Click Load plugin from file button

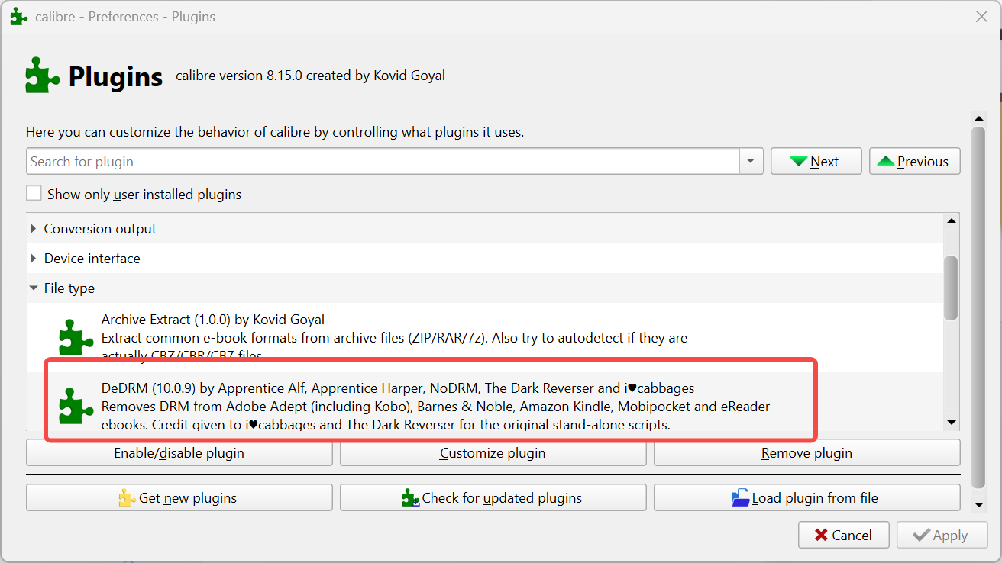pyautogui.click(x=806, y=497)
